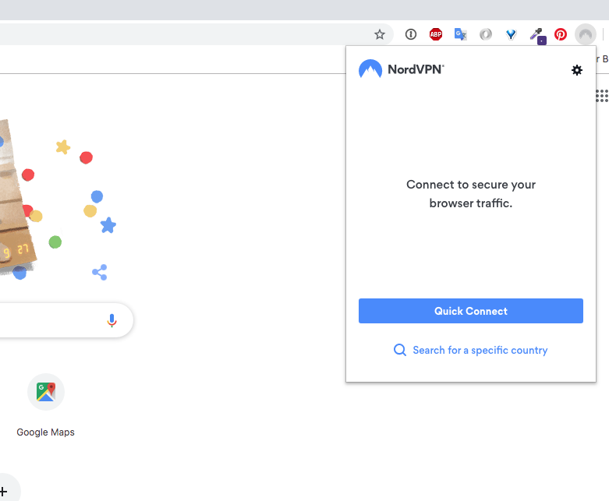Viewport: 609px width, 501px height.
Task: Open the eyedropper color picker extension
Action: [x=536, y=34]
